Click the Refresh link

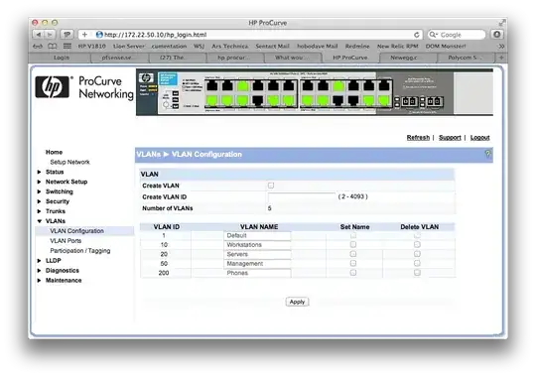click(418, 137)
